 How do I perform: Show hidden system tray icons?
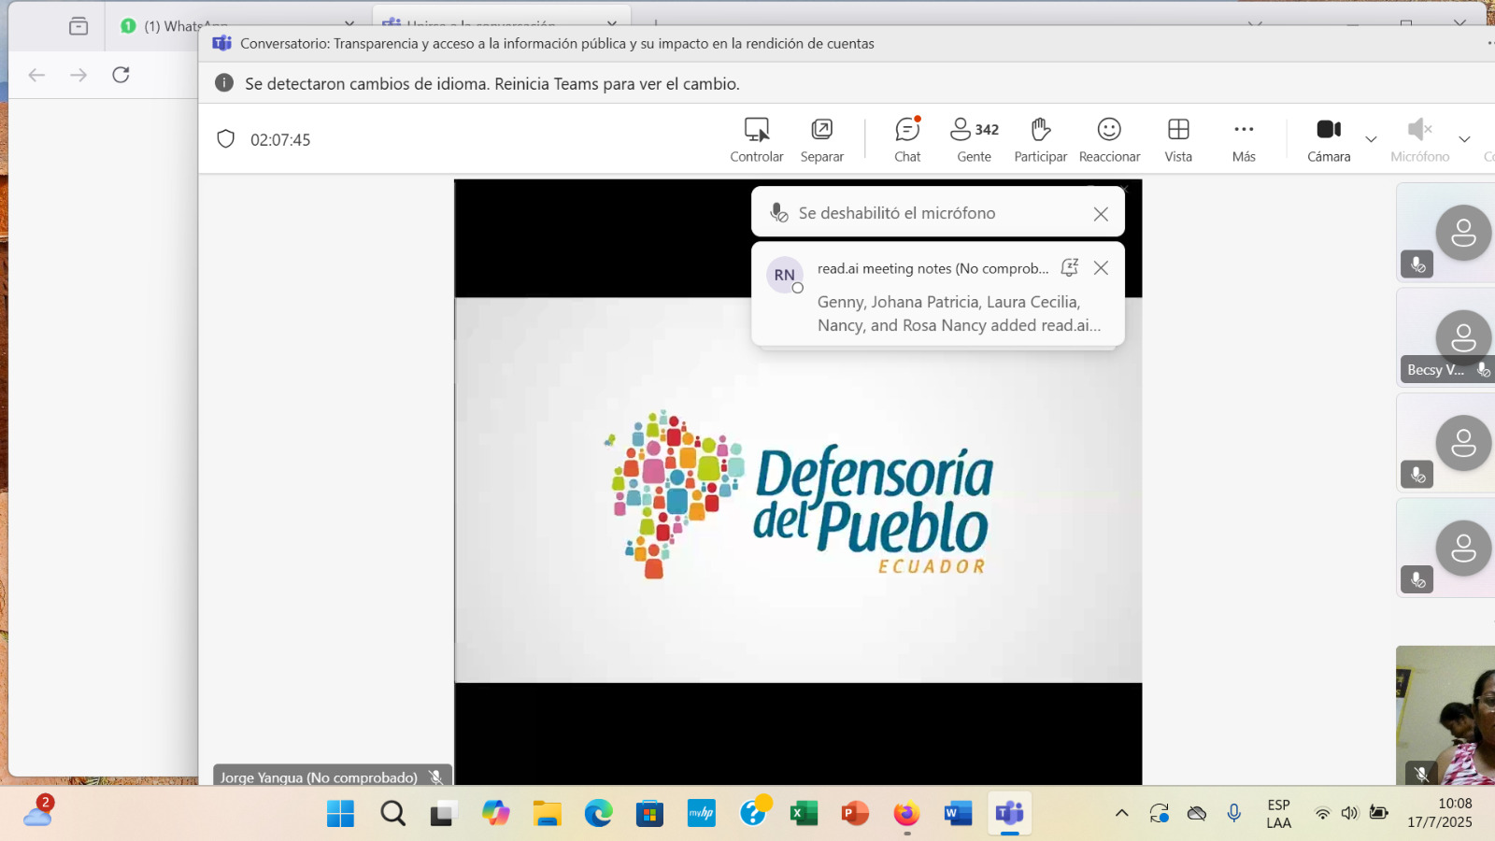tap(1122, 813)
